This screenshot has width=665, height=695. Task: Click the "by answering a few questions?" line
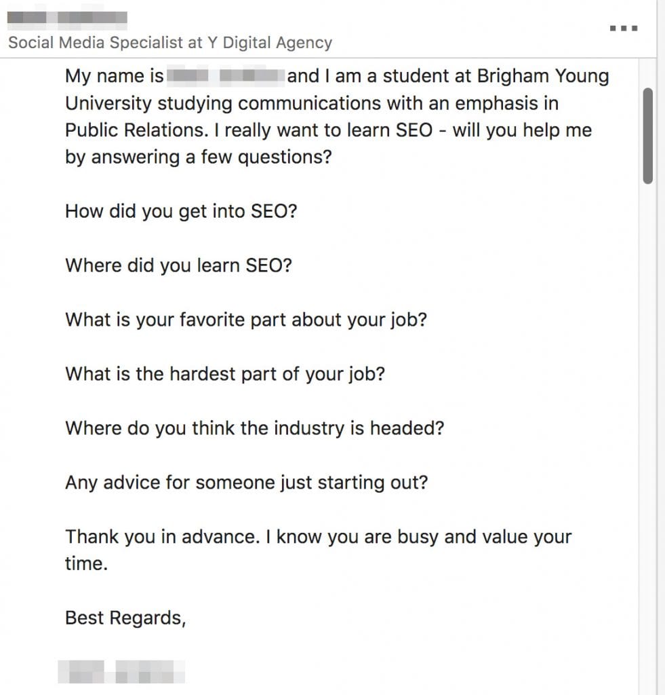click(x=198, y=157)
